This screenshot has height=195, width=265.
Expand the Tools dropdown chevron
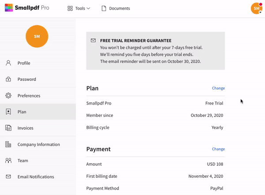coord(88,8)
